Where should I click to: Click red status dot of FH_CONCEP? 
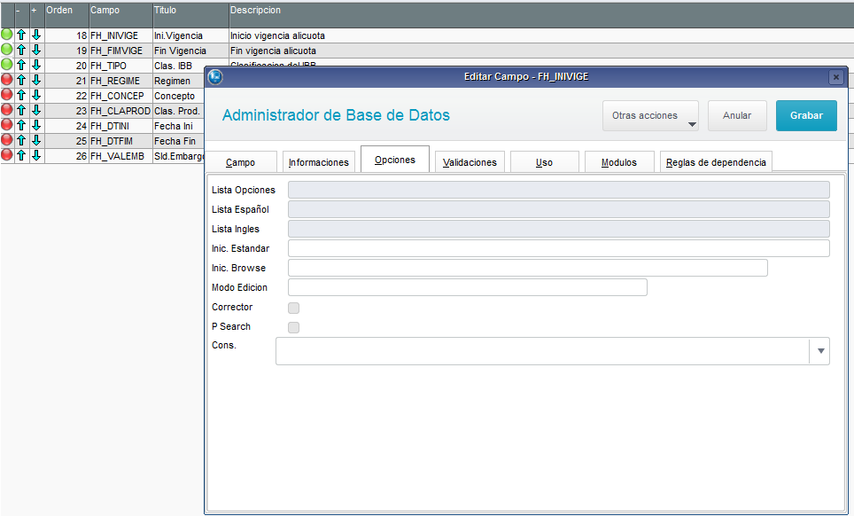6,94
